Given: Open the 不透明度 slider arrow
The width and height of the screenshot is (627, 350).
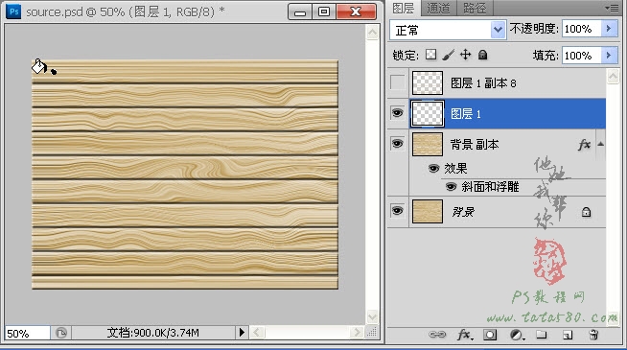Looking at the screenshot, I should (609, 29).
